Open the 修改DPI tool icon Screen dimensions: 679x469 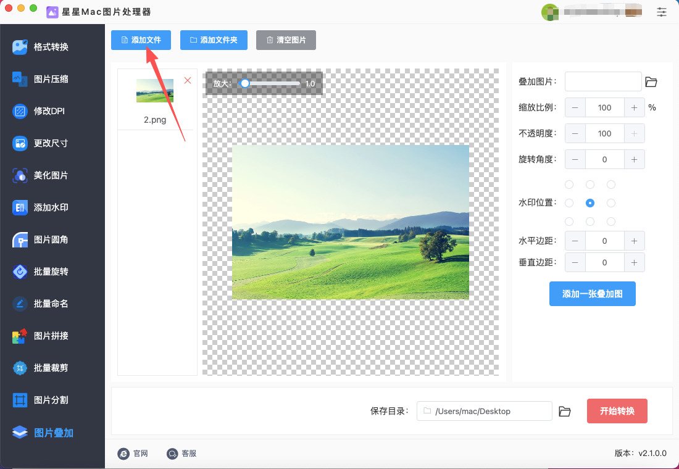point(20,111)
